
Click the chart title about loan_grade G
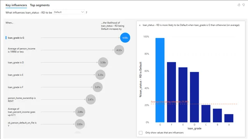(x=191, y=25)
